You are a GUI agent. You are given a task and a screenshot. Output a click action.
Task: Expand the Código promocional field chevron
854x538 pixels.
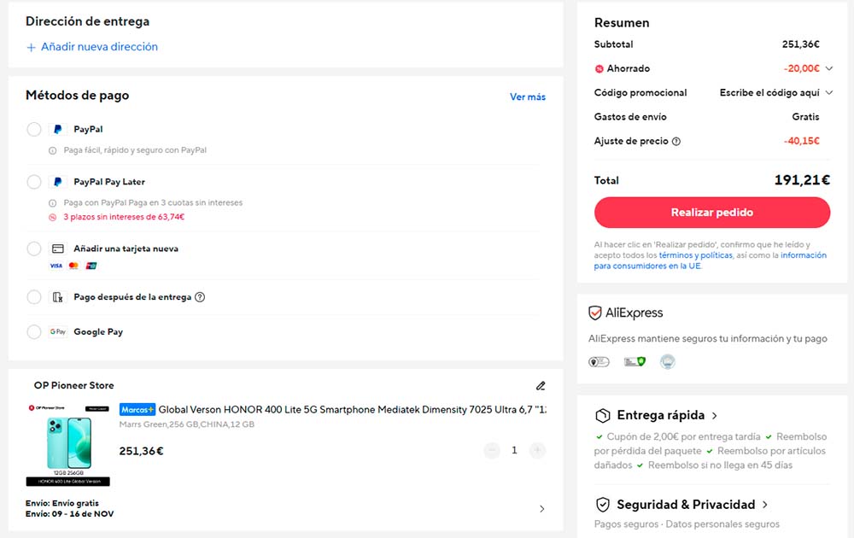click(x=828, y=92)
